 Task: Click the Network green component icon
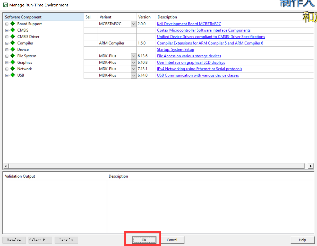coord(13,69)
